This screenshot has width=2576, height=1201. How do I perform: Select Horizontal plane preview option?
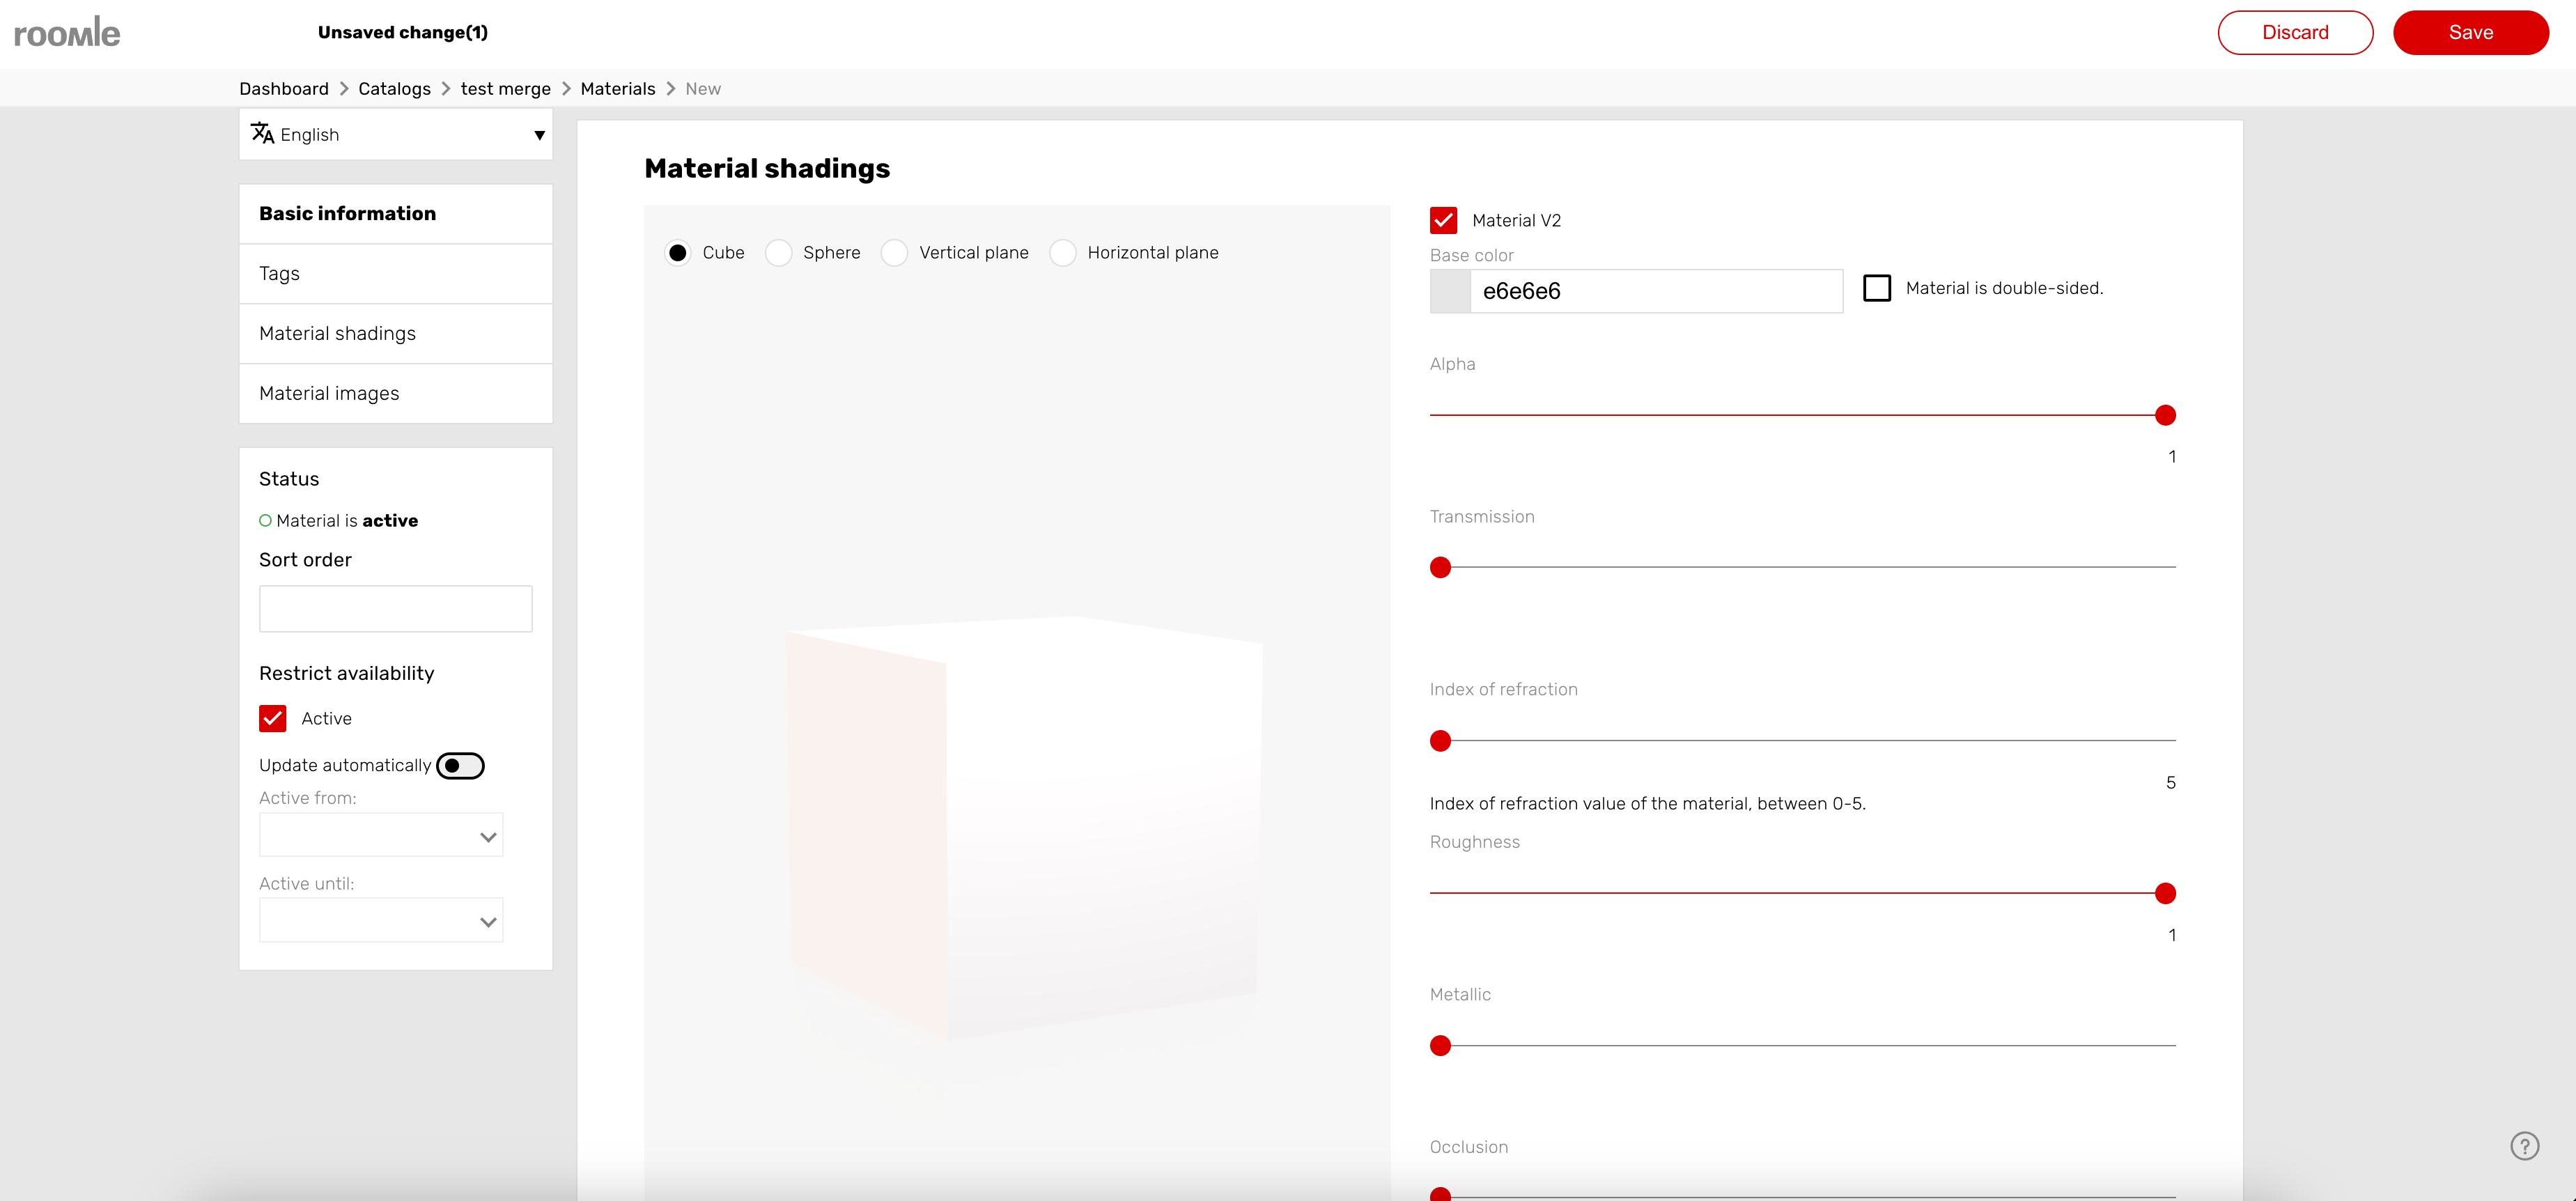pyautogui.click(x=1063, y=253)
